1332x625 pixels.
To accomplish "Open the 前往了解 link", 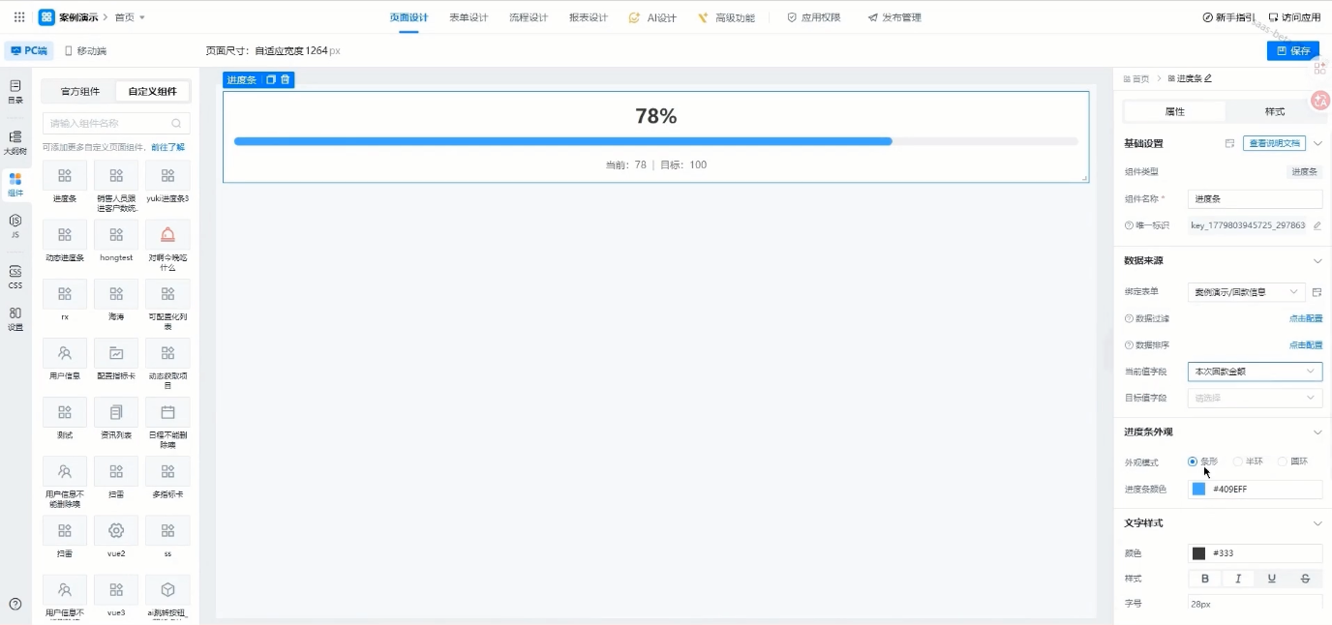I will pos(167,147).
